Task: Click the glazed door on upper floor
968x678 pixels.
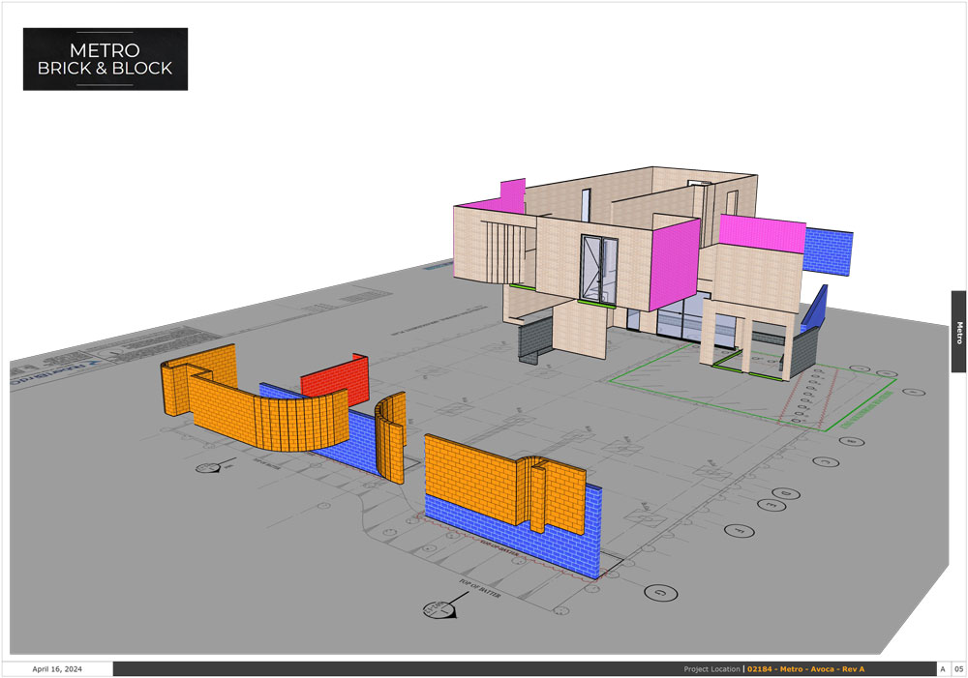Action: point(598,270)
